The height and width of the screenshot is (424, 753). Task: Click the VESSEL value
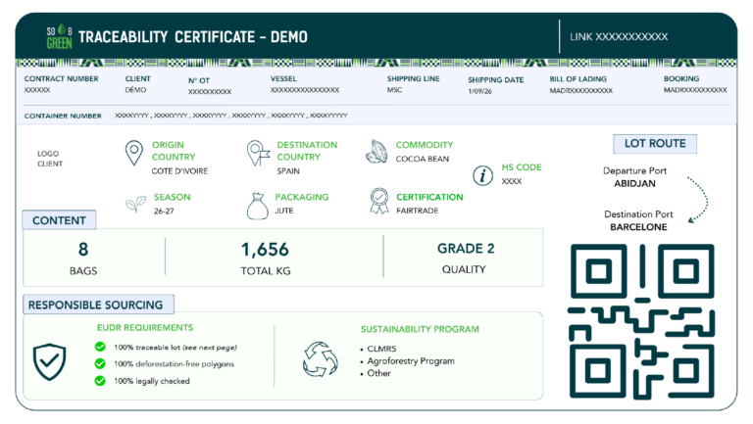tap(305, 90)
